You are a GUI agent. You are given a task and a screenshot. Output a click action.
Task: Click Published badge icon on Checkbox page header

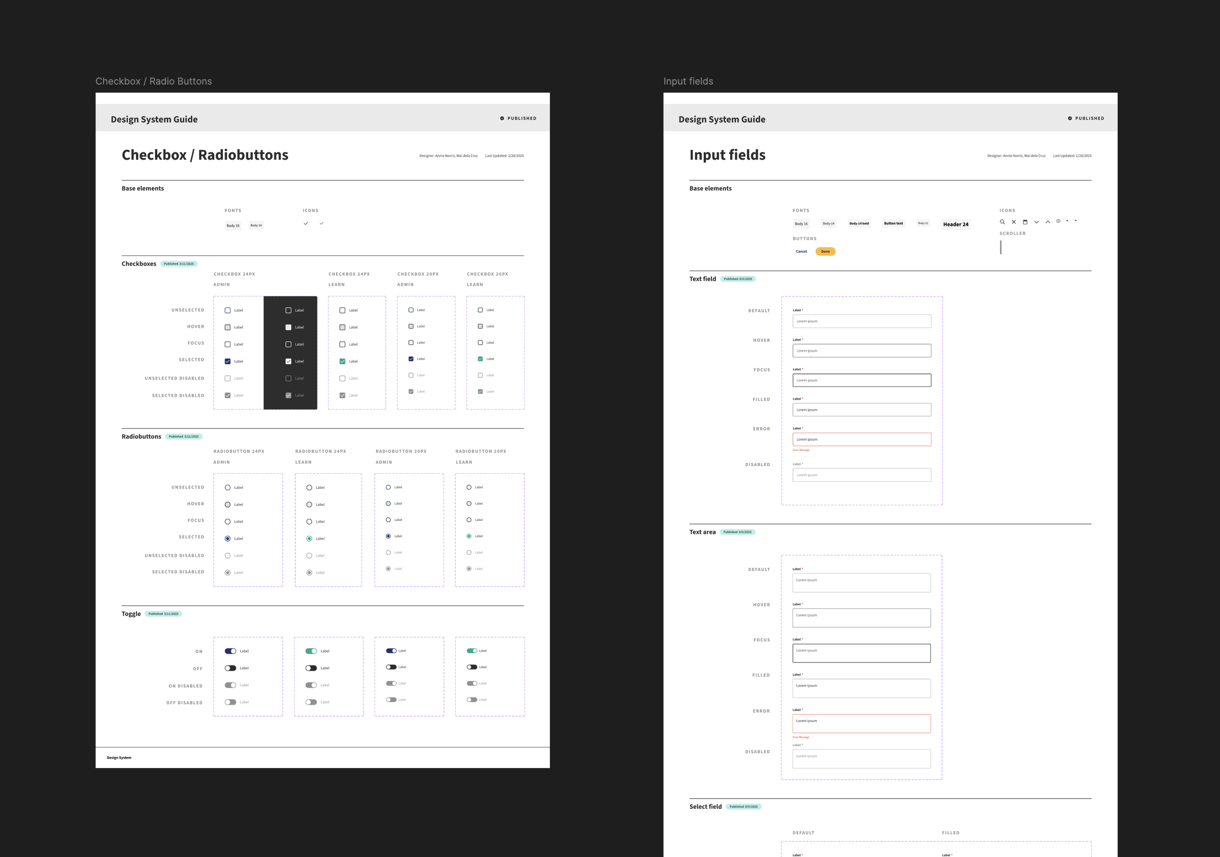click(502, 118)
